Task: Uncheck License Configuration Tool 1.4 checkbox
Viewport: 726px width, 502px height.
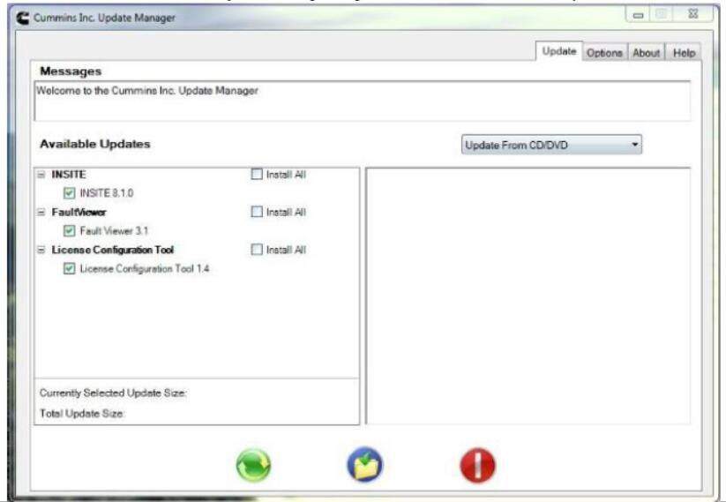Action: coord(70,268)
